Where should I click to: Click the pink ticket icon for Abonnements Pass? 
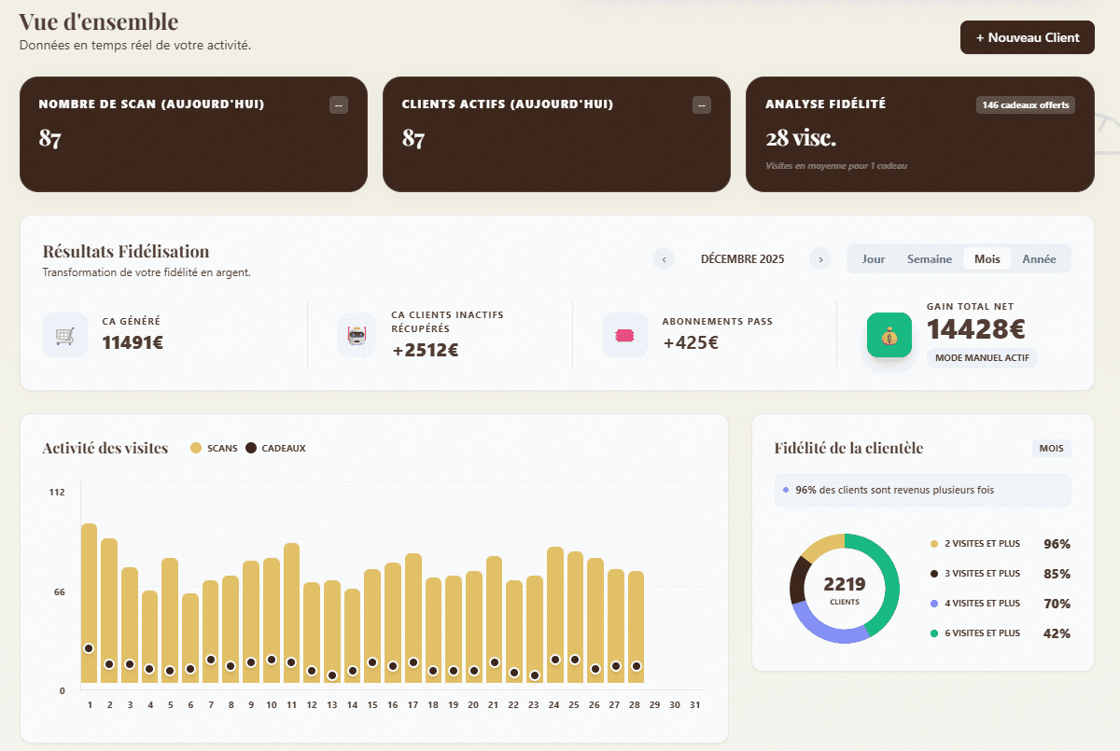(624, 335)
